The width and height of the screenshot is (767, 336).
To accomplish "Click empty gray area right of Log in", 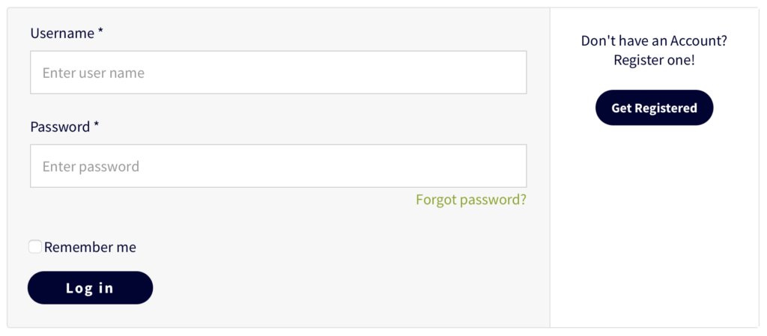I will click(x=337, y=288).
